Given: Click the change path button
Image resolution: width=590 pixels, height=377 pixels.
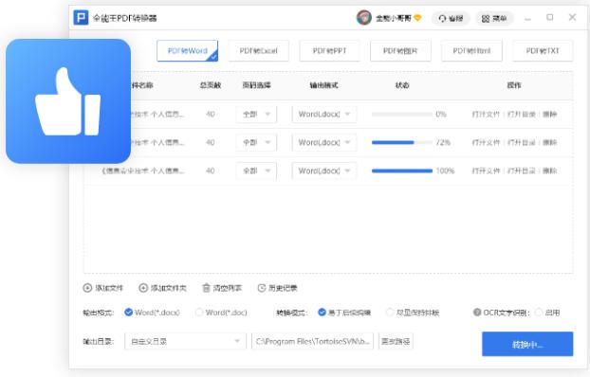Looking at the screenshot, I should click(396, 341).
